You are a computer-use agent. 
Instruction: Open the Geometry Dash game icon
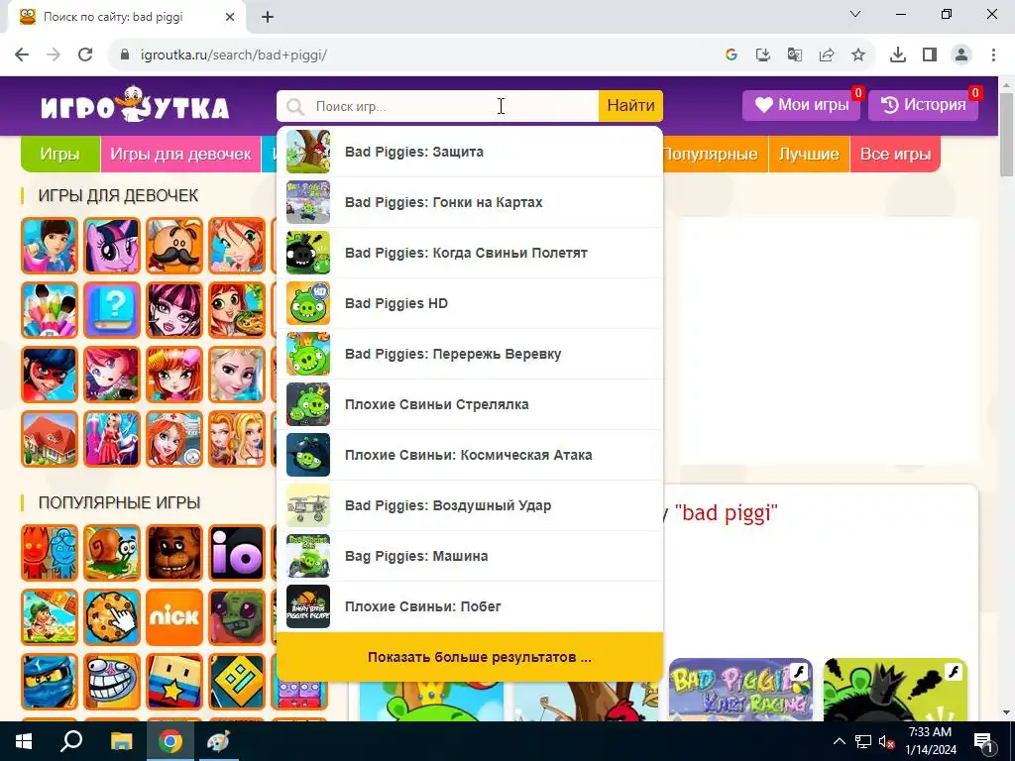click(x=237, y=682)
